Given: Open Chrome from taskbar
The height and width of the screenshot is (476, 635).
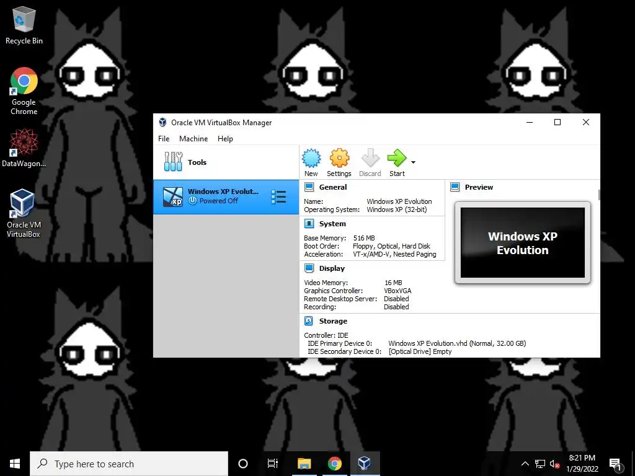Looking at the screenshot, I should click(334, 464).
